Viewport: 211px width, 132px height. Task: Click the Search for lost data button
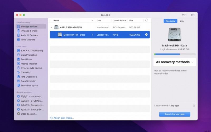point(175,114)
